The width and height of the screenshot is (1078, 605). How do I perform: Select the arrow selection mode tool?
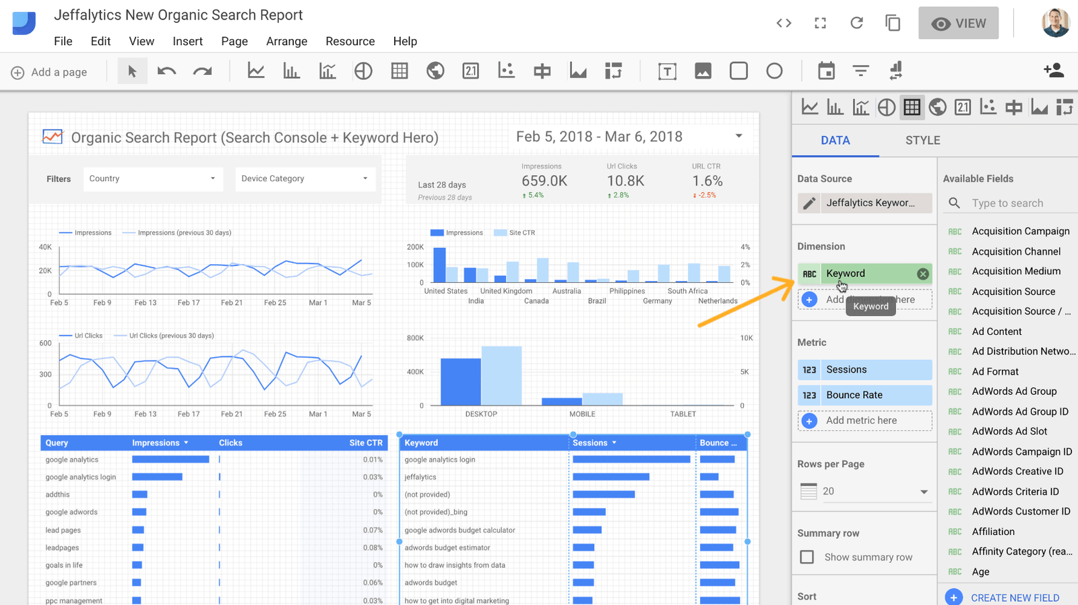coord(132,71)
